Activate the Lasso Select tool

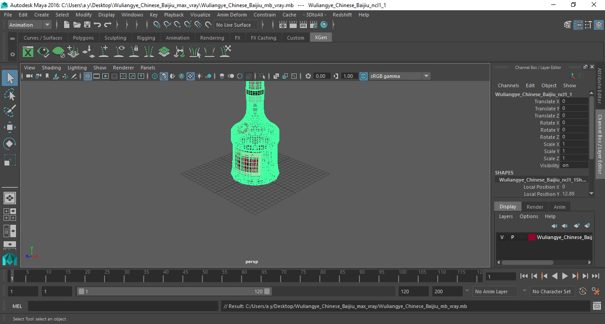click(x=10, y=95)
